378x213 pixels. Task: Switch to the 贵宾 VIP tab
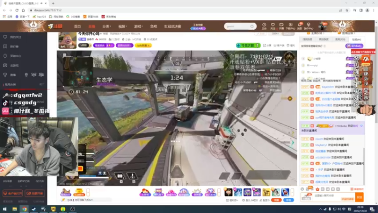point(340,39)
